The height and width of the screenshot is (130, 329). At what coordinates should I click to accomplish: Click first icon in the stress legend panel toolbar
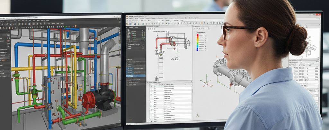point(194,28)
